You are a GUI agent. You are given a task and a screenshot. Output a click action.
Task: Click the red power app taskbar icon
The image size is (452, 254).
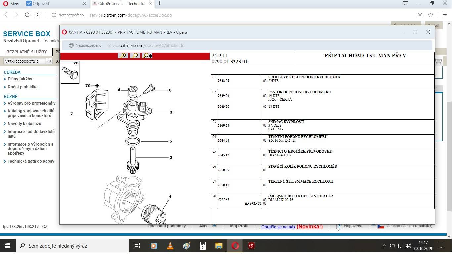251,246
